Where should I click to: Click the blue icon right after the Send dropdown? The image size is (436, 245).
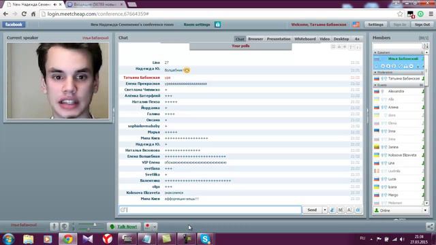332,210
